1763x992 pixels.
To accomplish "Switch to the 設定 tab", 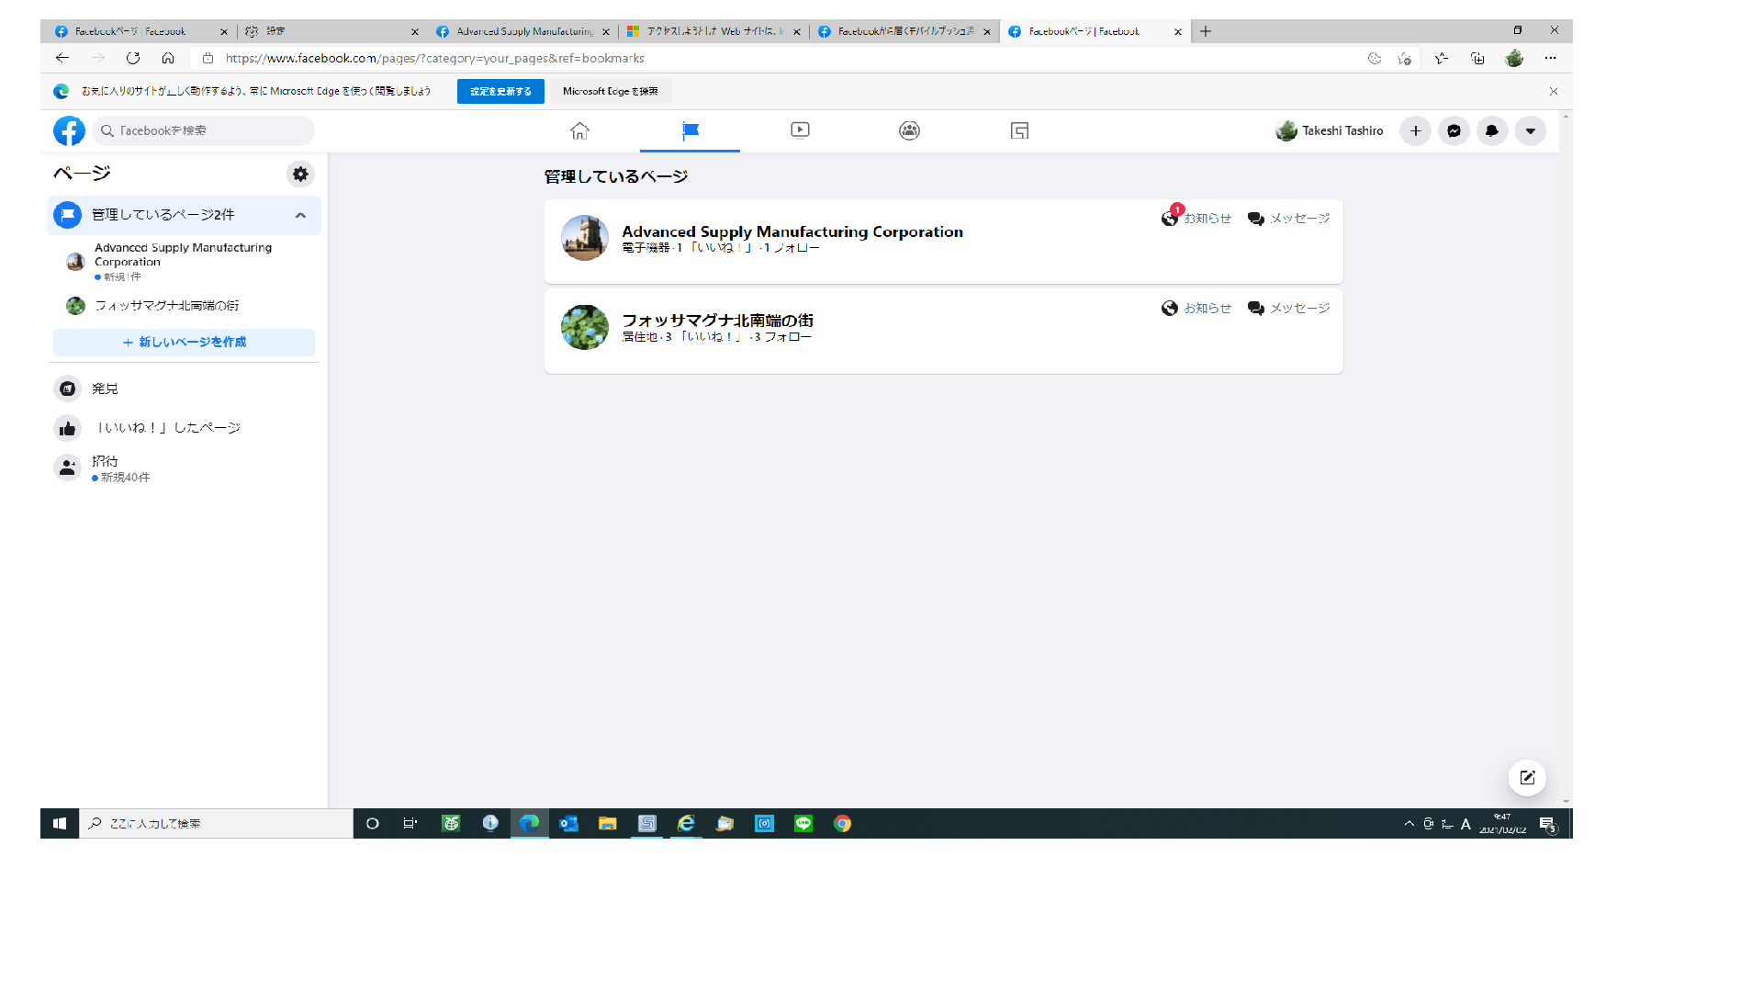I will tap(332, 31).
